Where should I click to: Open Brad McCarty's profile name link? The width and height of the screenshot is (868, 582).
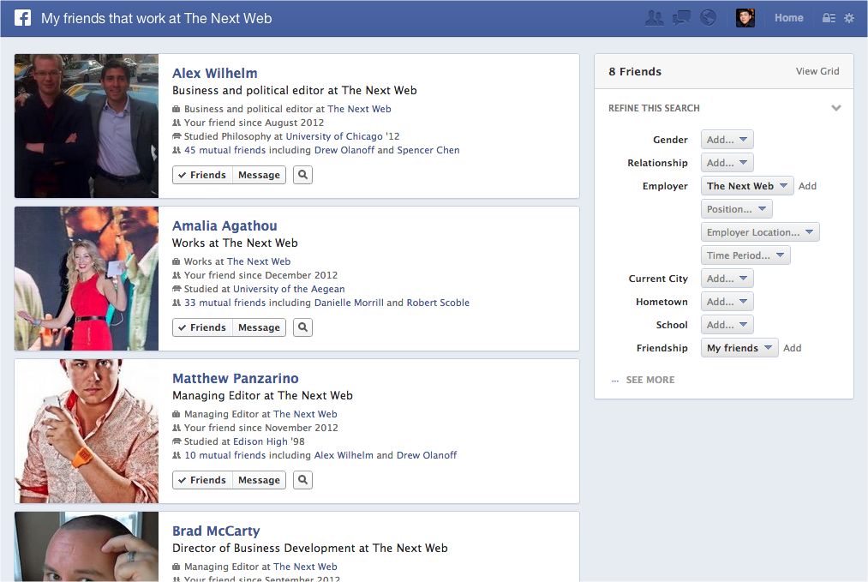(216, 531)
